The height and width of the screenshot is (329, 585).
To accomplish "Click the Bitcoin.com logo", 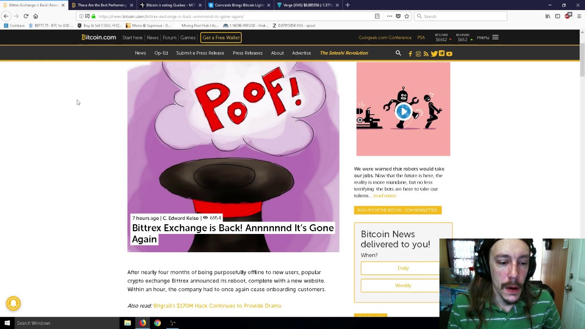I will pos(99,37).
